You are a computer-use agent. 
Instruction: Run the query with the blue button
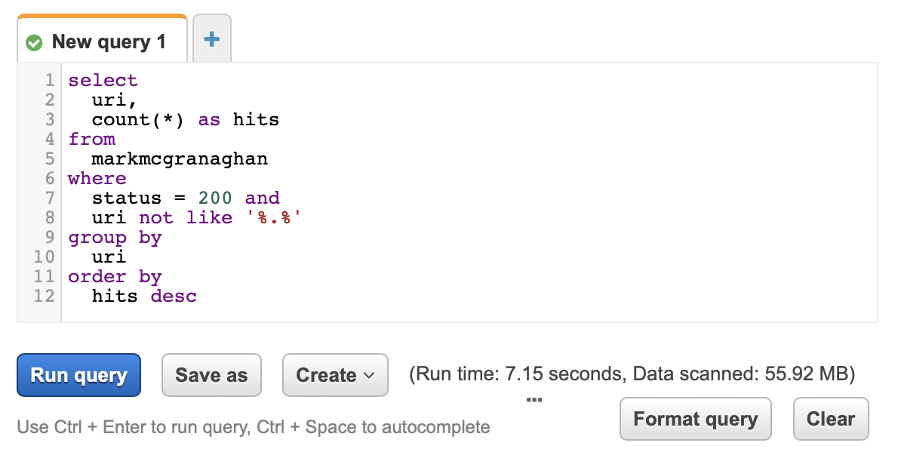tap(79, 375)
